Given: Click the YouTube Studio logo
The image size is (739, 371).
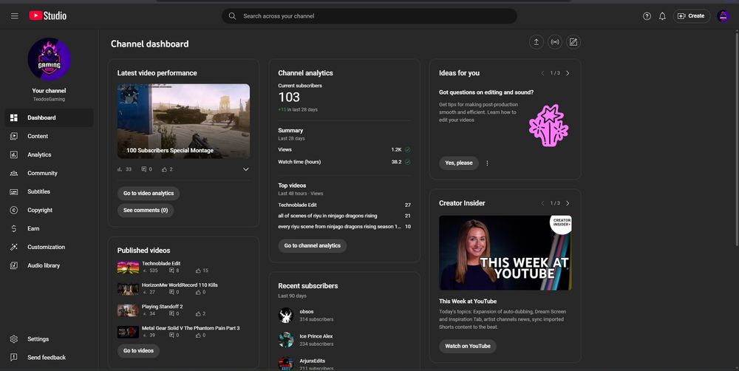Looking at the screenshot, I should (47, 16).
